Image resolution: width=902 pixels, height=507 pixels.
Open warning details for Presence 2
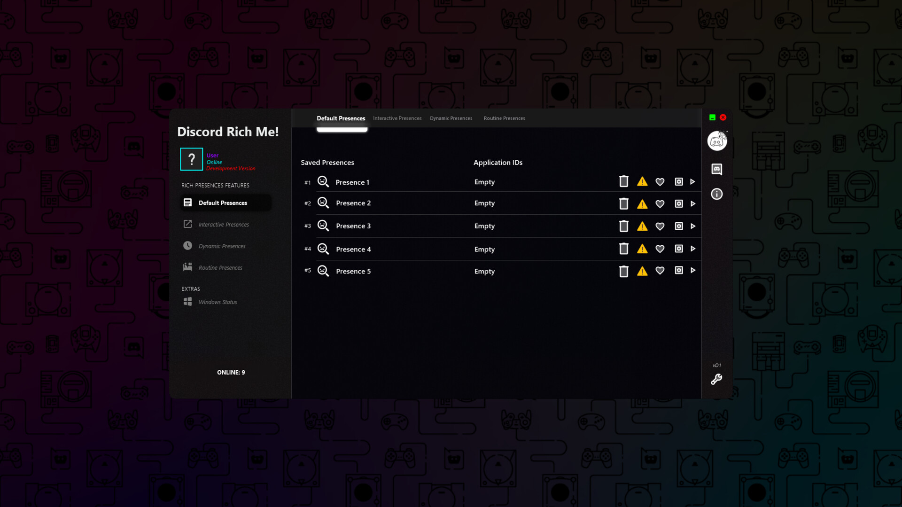[642, 203]
